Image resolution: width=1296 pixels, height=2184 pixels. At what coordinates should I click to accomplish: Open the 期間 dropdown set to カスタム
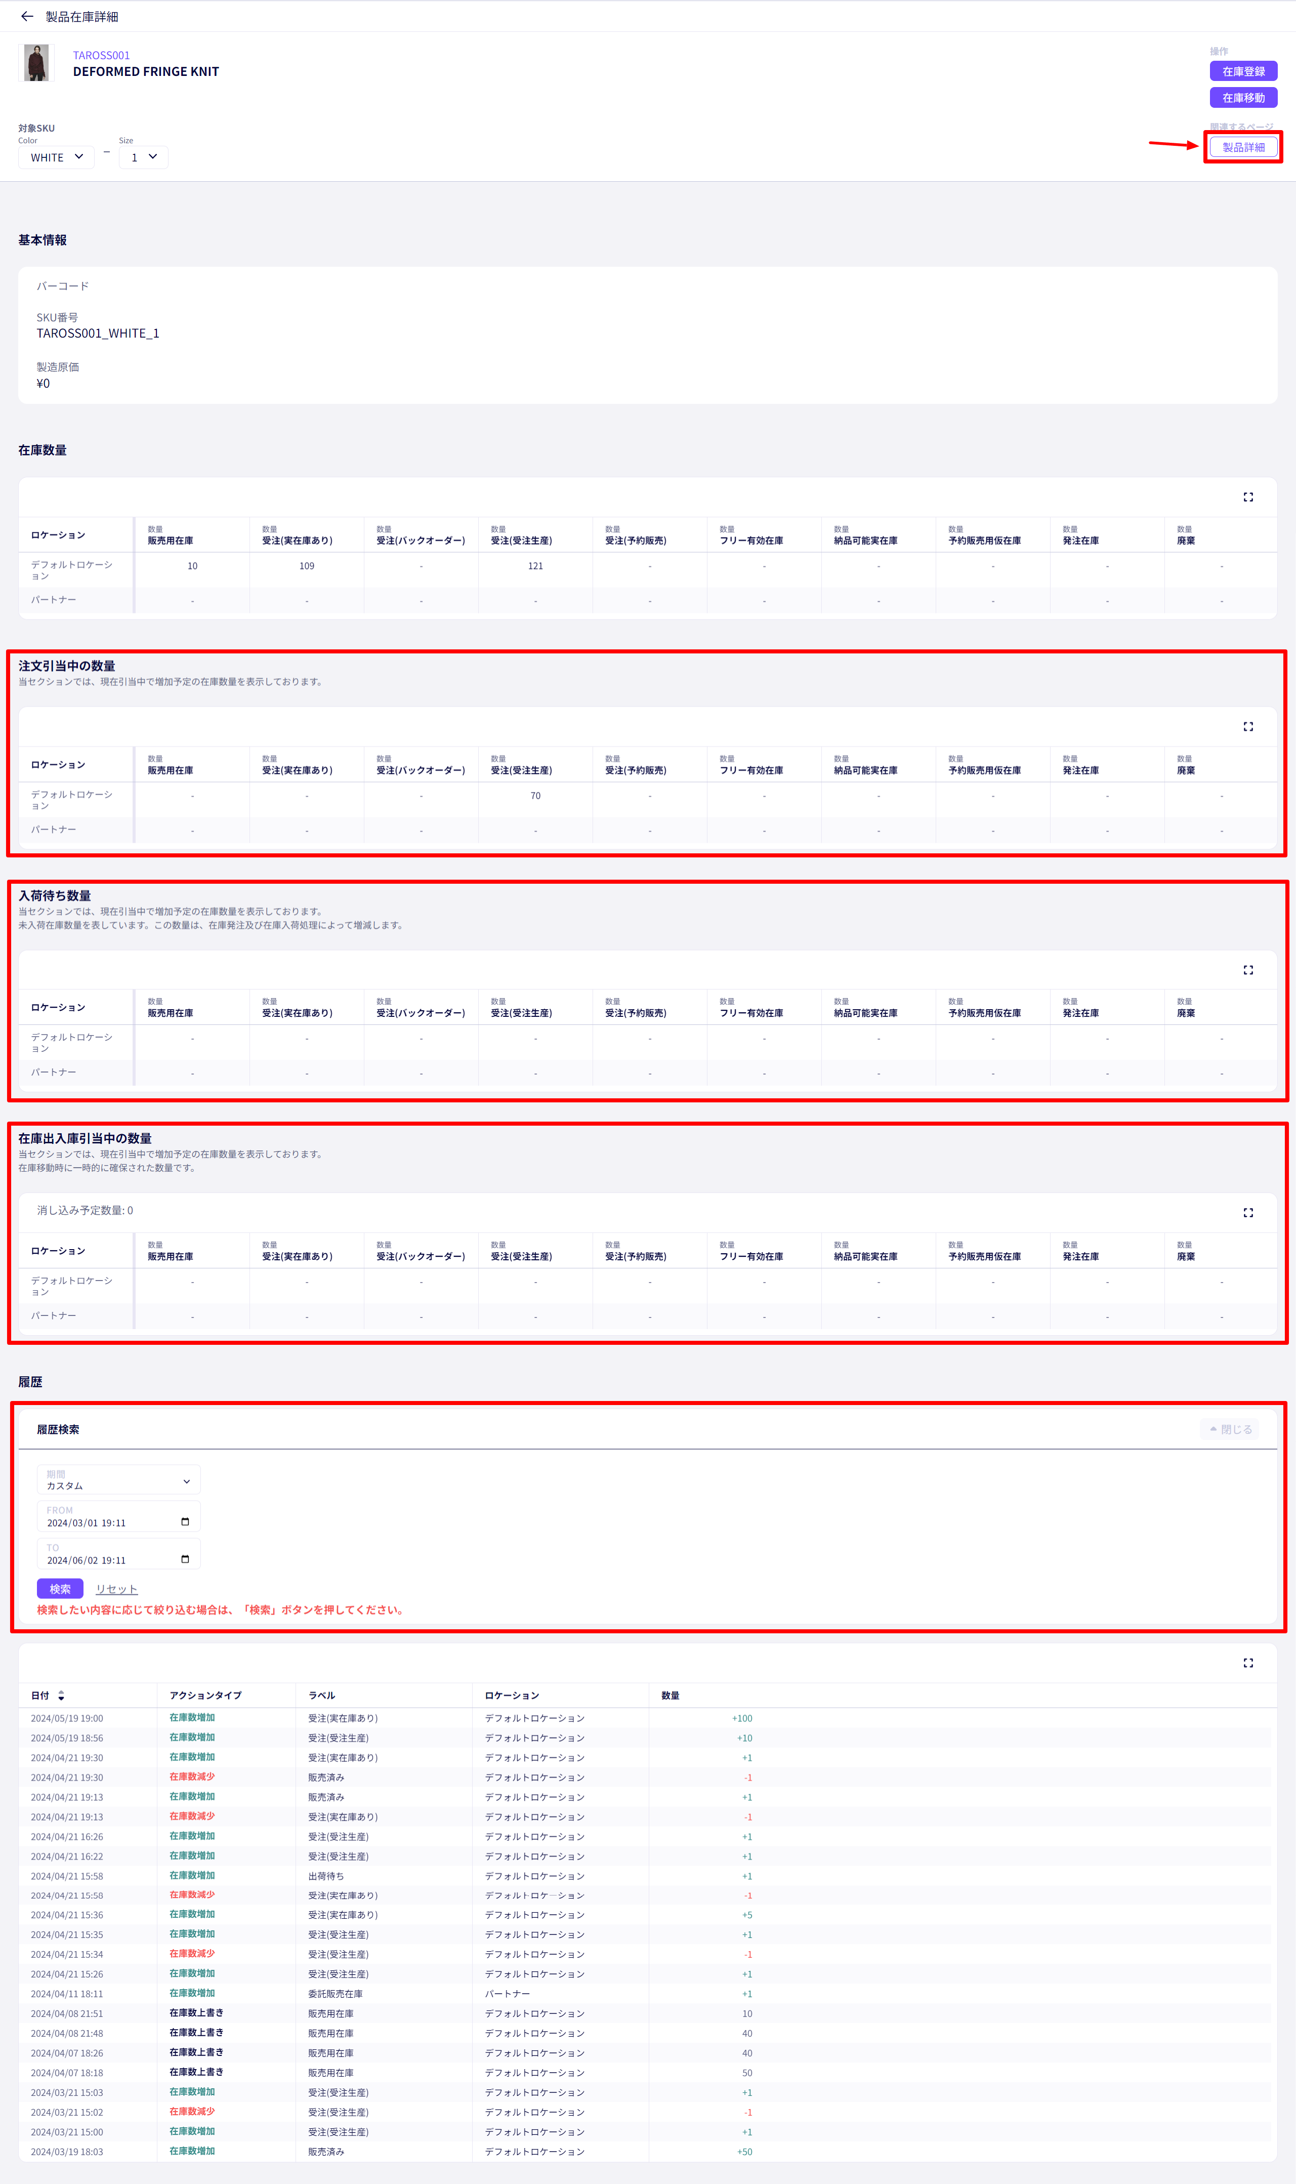tap(119, 1480)
